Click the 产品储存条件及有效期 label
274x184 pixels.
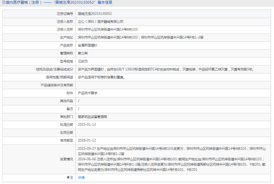[x=57, y=85]
